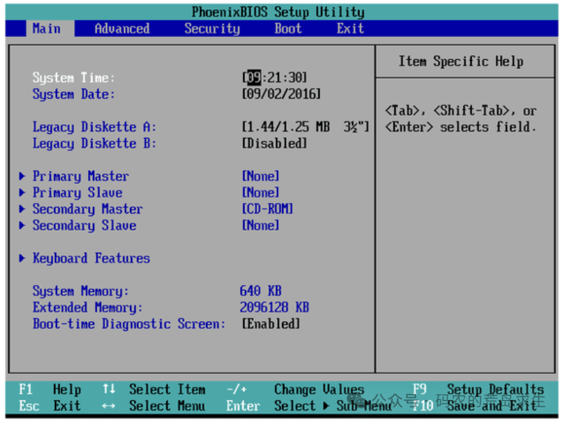564x423 pixels.
Task: Click the Secondary Slave [None] value
Action: (261, 226)
